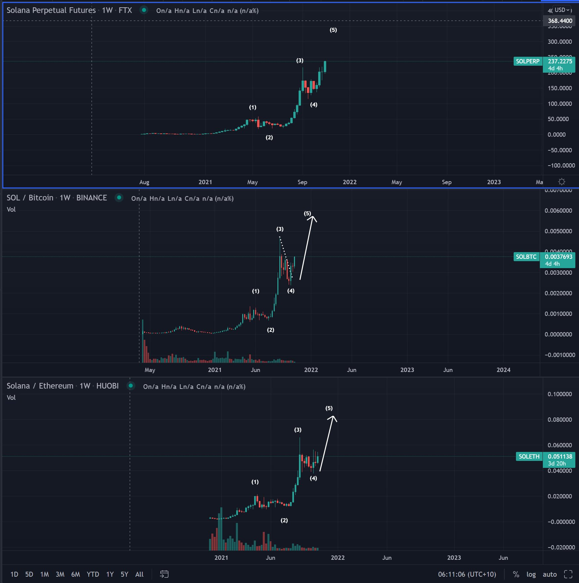The width and height of the screenshot is (579, 583).
Task: Select wave (2) label in top chart
Action: (x=269, y=137)
